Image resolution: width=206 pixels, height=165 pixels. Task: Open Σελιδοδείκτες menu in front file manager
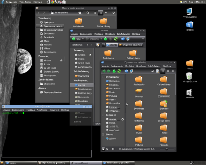point(154,66)
